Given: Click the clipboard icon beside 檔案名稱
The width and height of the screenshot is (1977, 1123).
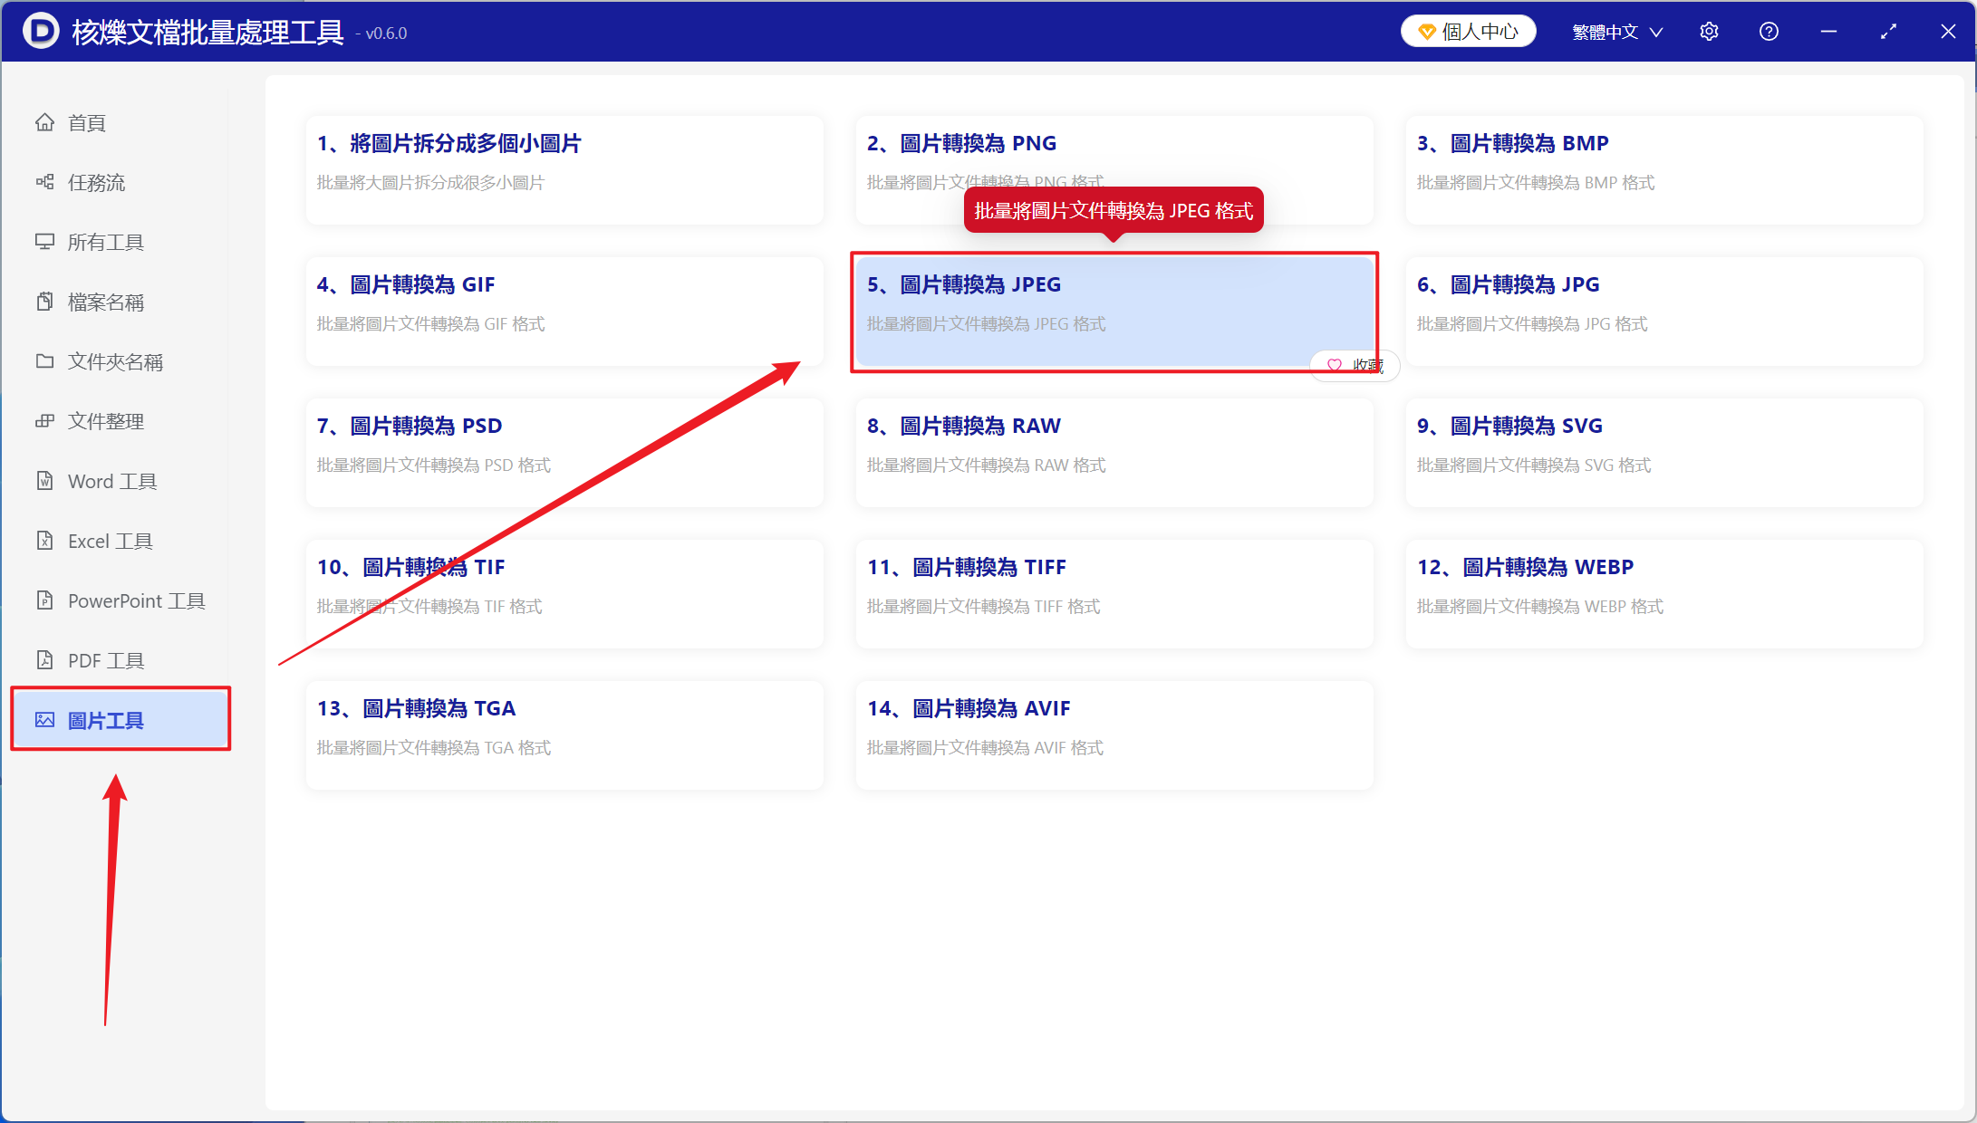Looking at the screenshot, I should [x=44, y=302].
